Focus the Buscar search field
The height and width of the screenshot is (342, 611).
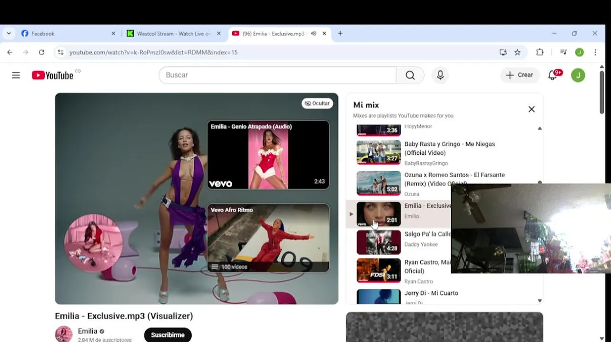click(277, 75)
